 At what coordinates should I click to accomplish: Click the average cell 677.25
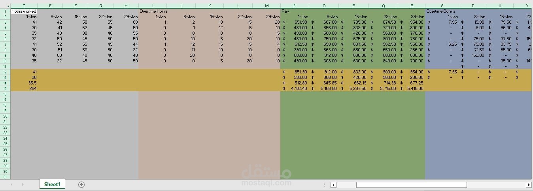pyautogui.click(x=411, y=83)
